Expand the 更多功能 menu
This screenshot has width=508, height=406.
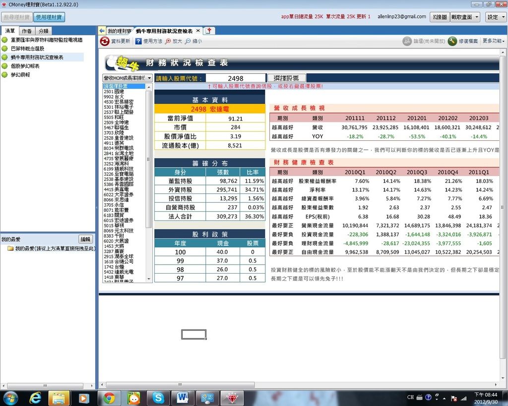coord(494,41)
